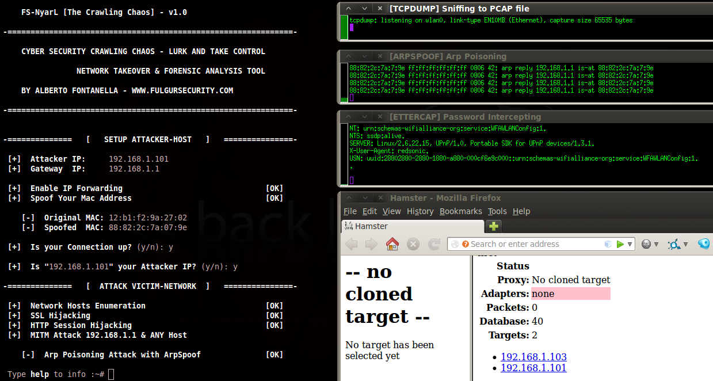Close the ETTERCAP window with its X button

pyautogui.click(x=380, y=117)
